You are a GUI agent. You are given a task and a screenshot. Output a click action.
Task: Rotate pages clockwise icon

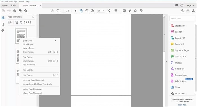[30, 22]
